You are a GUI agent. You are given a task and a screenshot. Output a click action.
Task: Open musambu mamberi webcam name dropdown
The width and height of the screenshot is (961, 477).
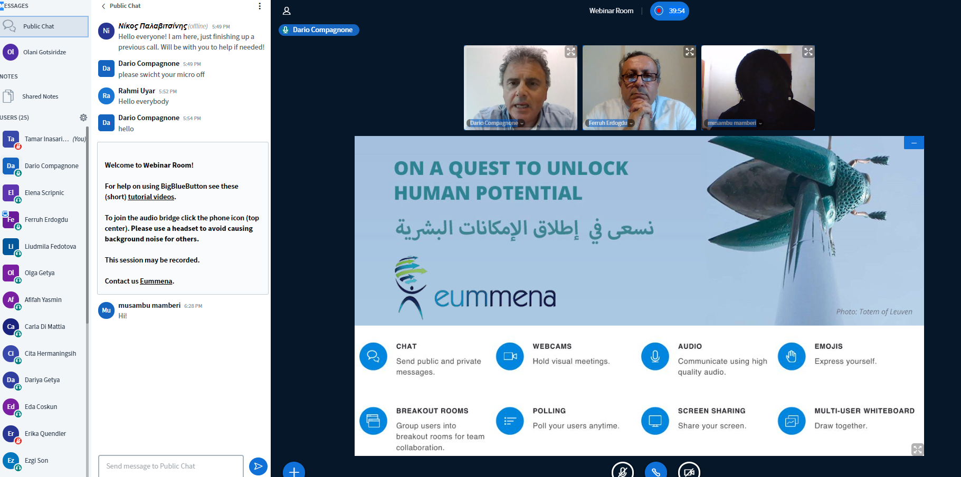(x=734, y=123)
